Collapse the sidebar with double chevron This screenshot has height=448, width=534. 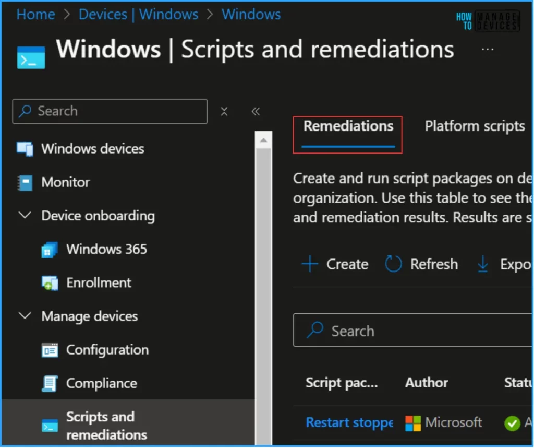256,112
